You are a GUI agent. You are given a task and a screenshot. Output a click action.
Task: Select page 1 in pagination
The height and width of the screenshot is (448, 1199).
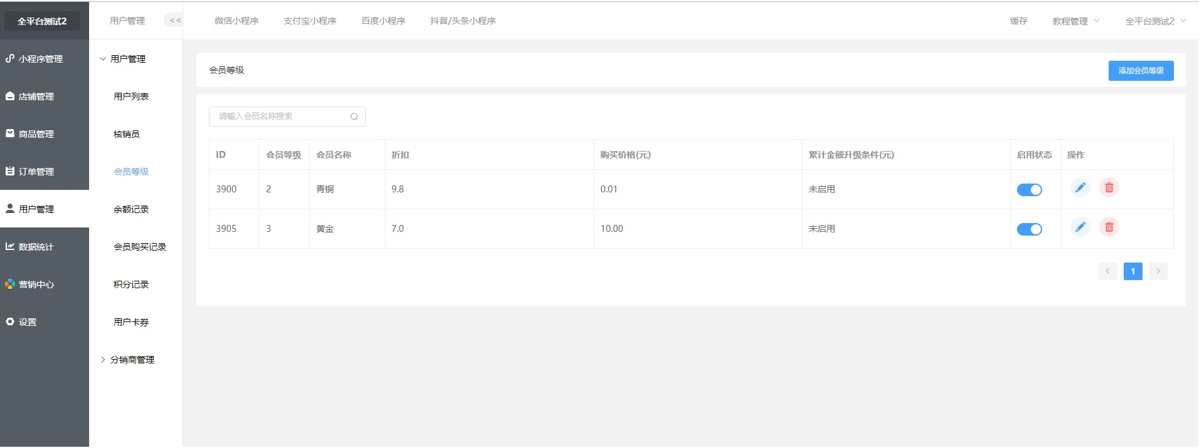click(1132, 271)
